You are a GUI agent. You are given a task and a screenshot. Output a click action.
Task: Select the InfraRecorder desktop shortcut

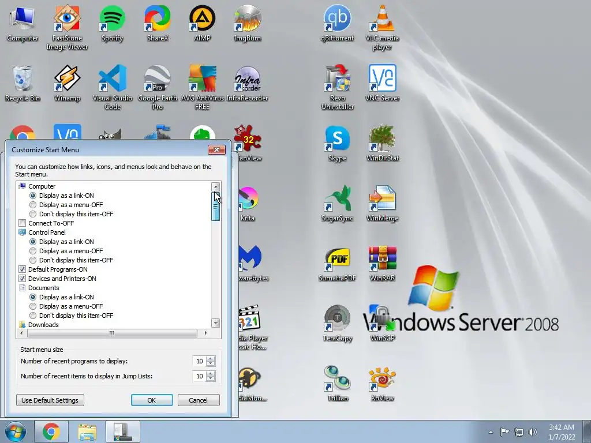(x=247, y=83)
